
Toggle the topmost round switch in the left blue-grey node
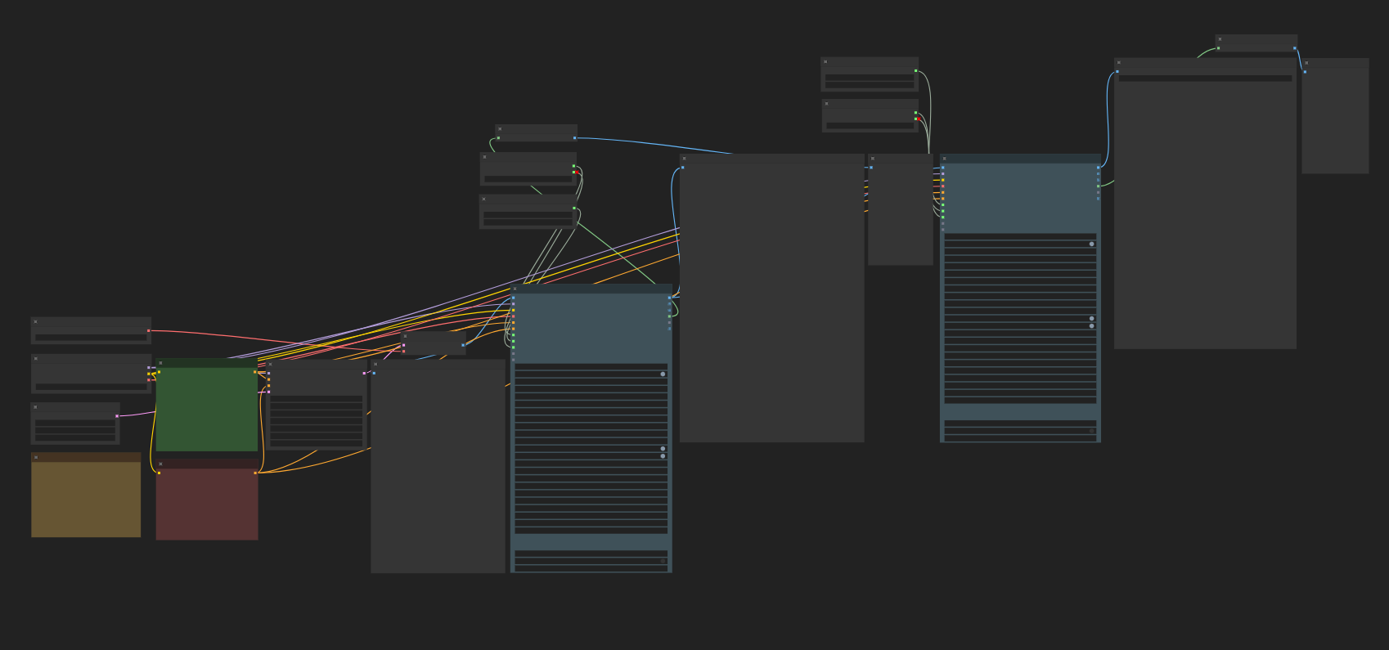tap(663, 374)
